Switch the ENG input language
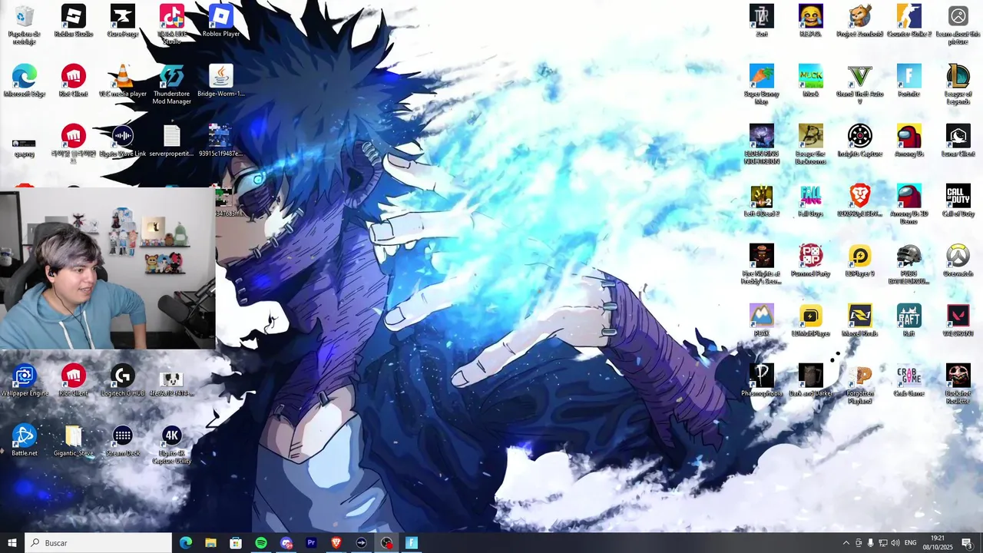 911,543
